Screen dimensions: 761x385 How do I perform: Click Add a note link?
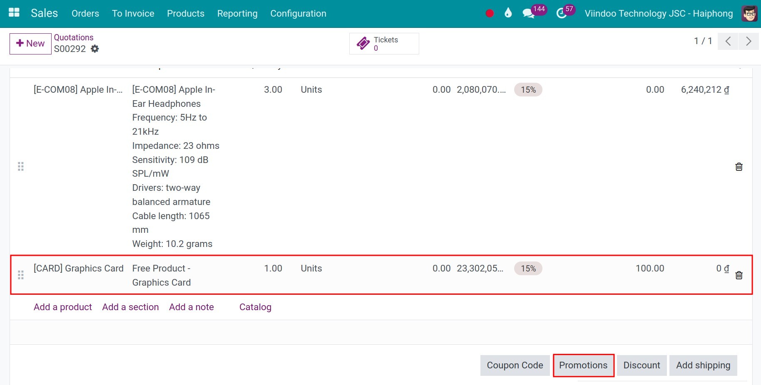click(191, 307)
